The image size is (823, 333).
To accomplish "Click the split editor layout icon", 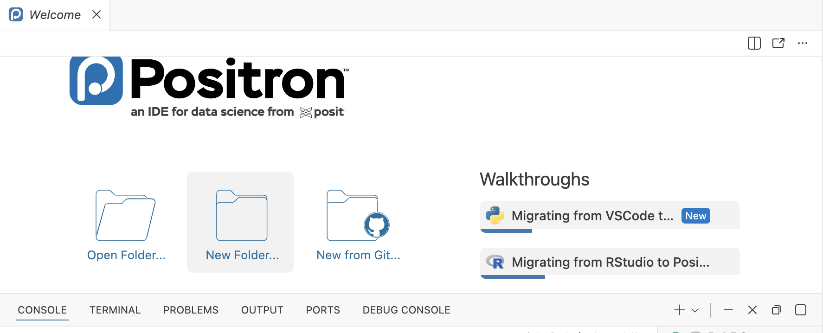I will coord(754,43).
